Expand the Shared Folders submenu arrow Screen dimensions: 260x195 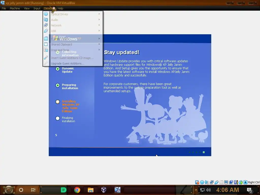click(x=99, y=39)
